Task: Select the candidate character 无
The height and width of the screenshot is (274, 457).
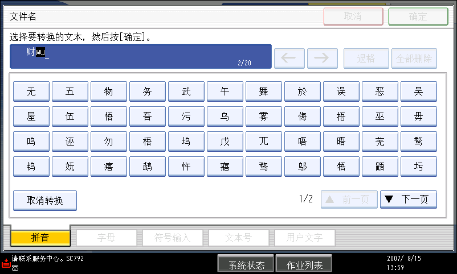Action: click(x=31, y=92)
